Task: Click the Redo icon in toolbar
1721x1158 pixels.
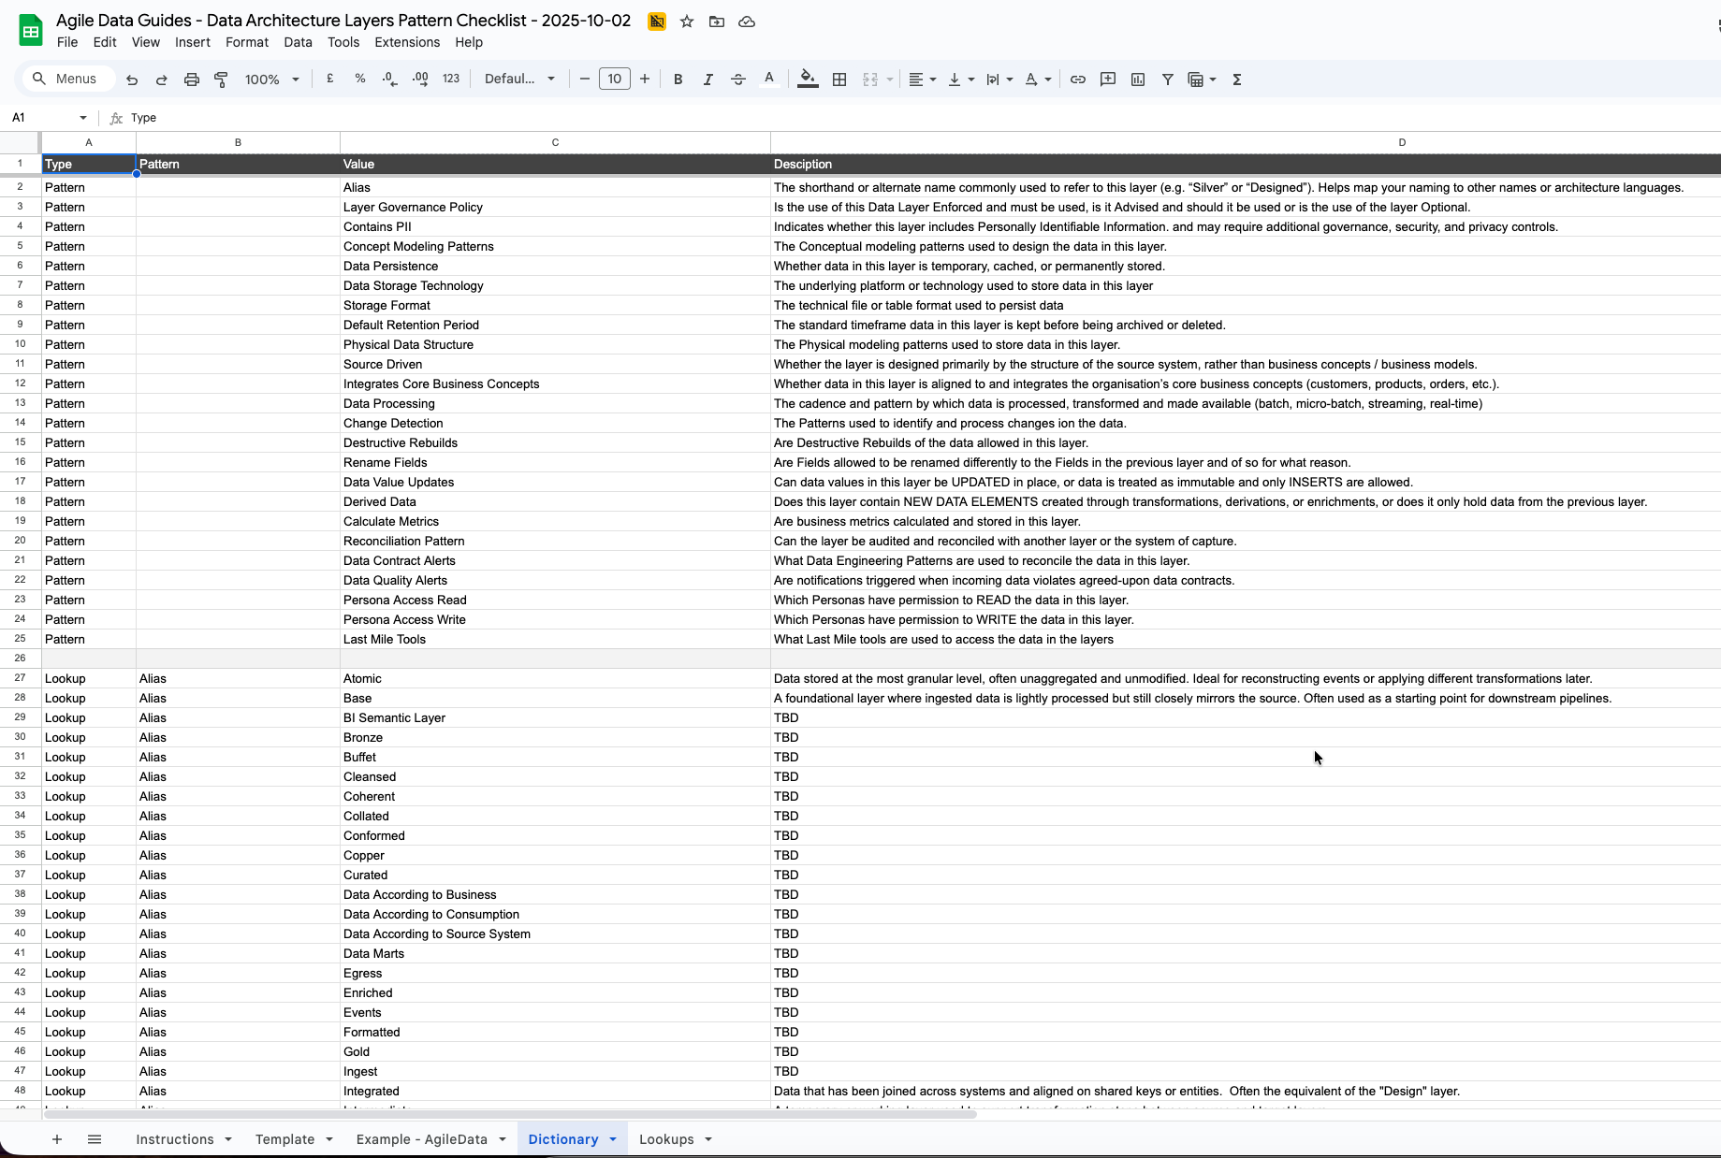Action: coord(162,80)
